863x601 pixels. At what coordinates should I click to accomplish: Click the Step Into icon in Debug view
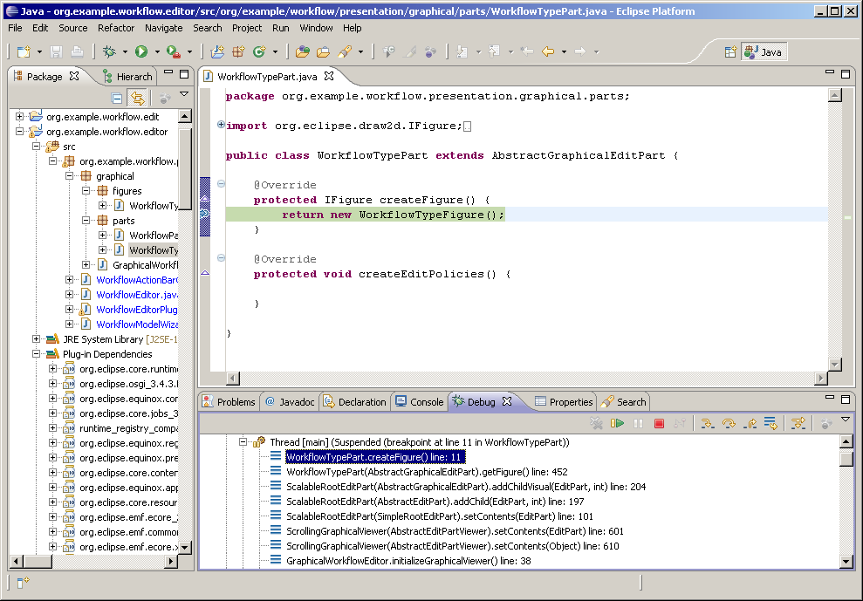(708, 424)
